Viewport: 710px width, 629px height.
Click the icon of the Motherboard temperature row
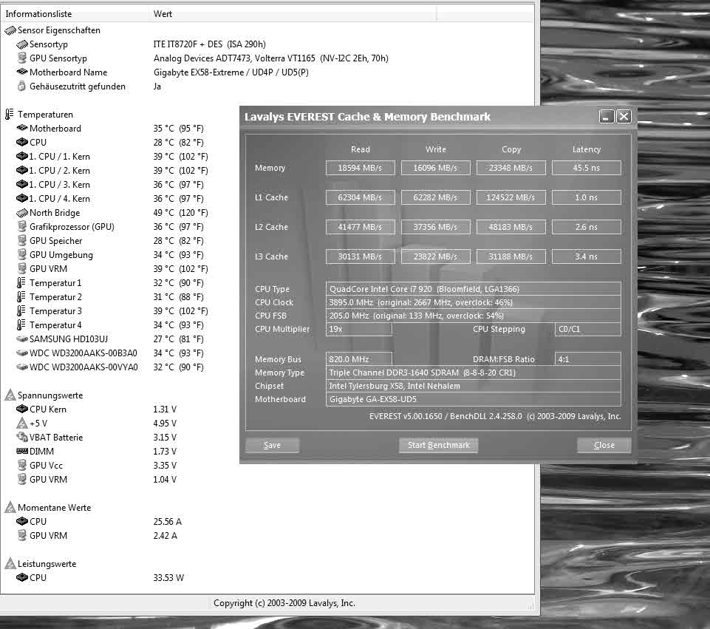pos(21,128)
